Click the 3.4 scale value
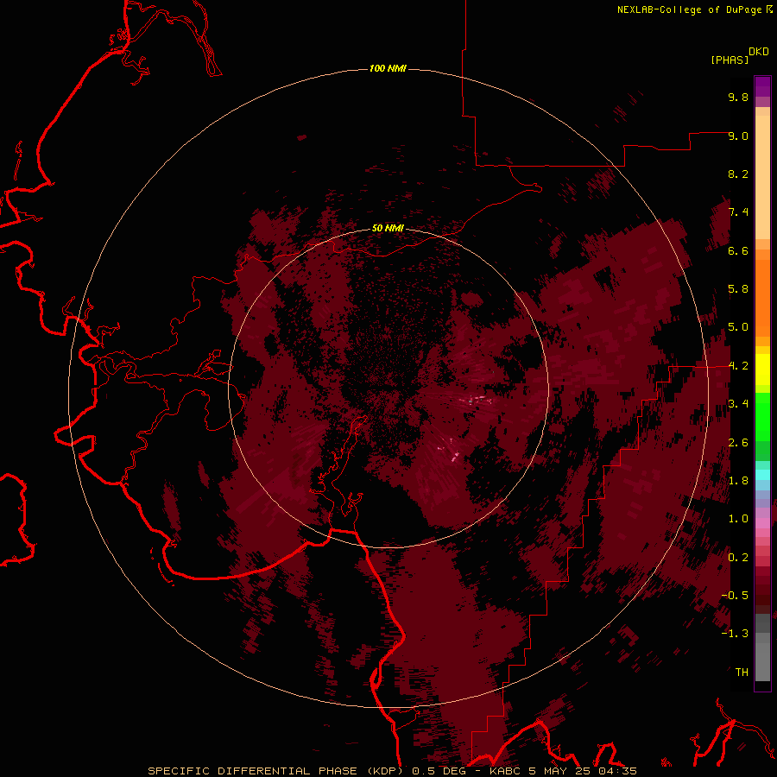This screenshot has height=777, width=777. [738, 404]
